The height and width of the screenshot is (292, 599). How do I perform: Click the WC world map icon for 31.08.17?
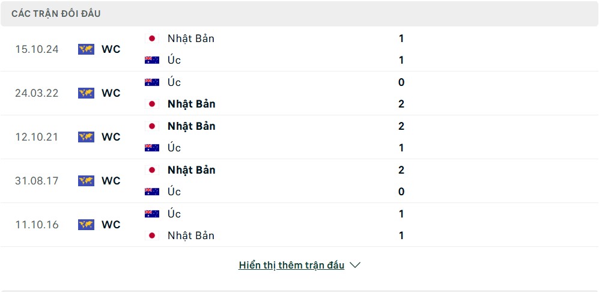tap(86, 181)
